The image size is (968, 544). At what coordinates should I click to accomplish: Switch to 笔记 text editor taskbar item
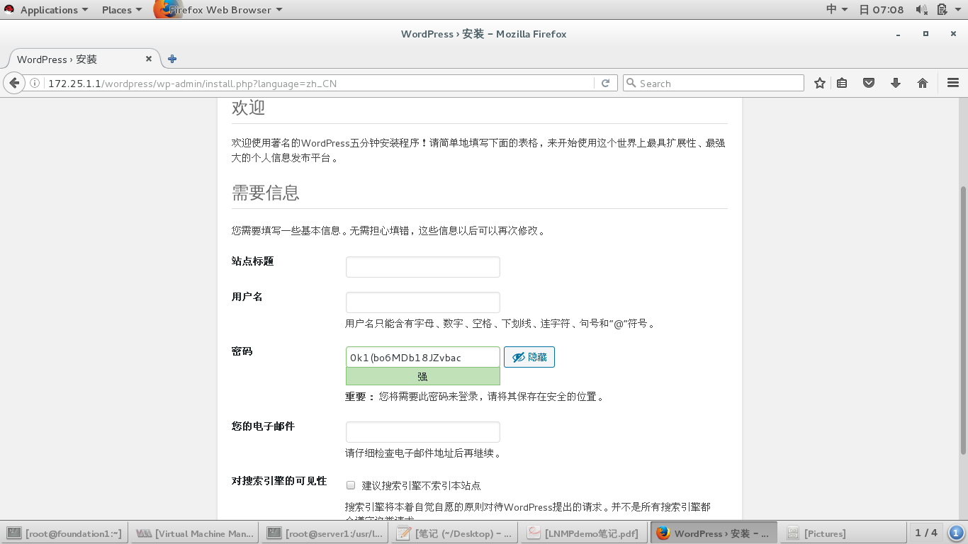click(x=455, y=533)
